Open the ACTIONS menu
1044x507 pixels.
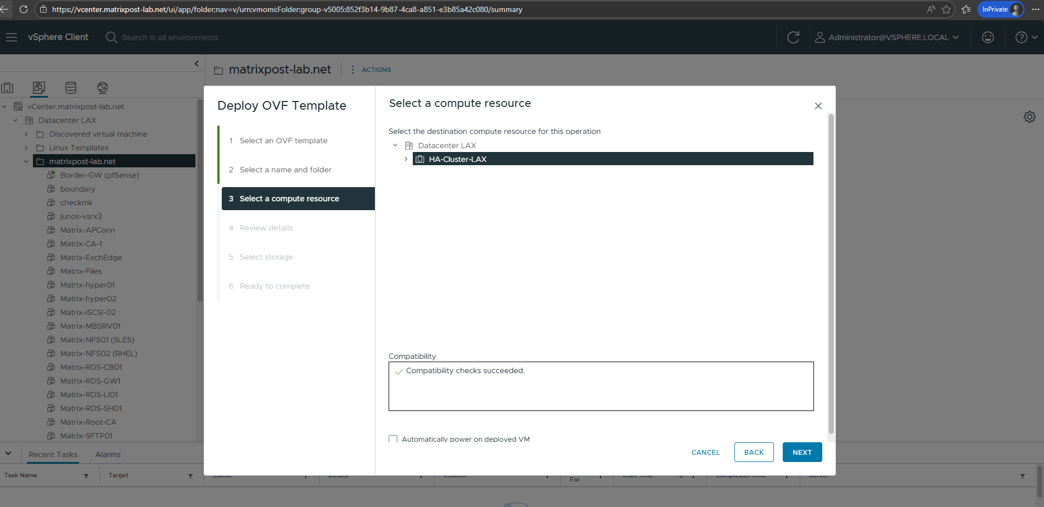tap(371, 70)
